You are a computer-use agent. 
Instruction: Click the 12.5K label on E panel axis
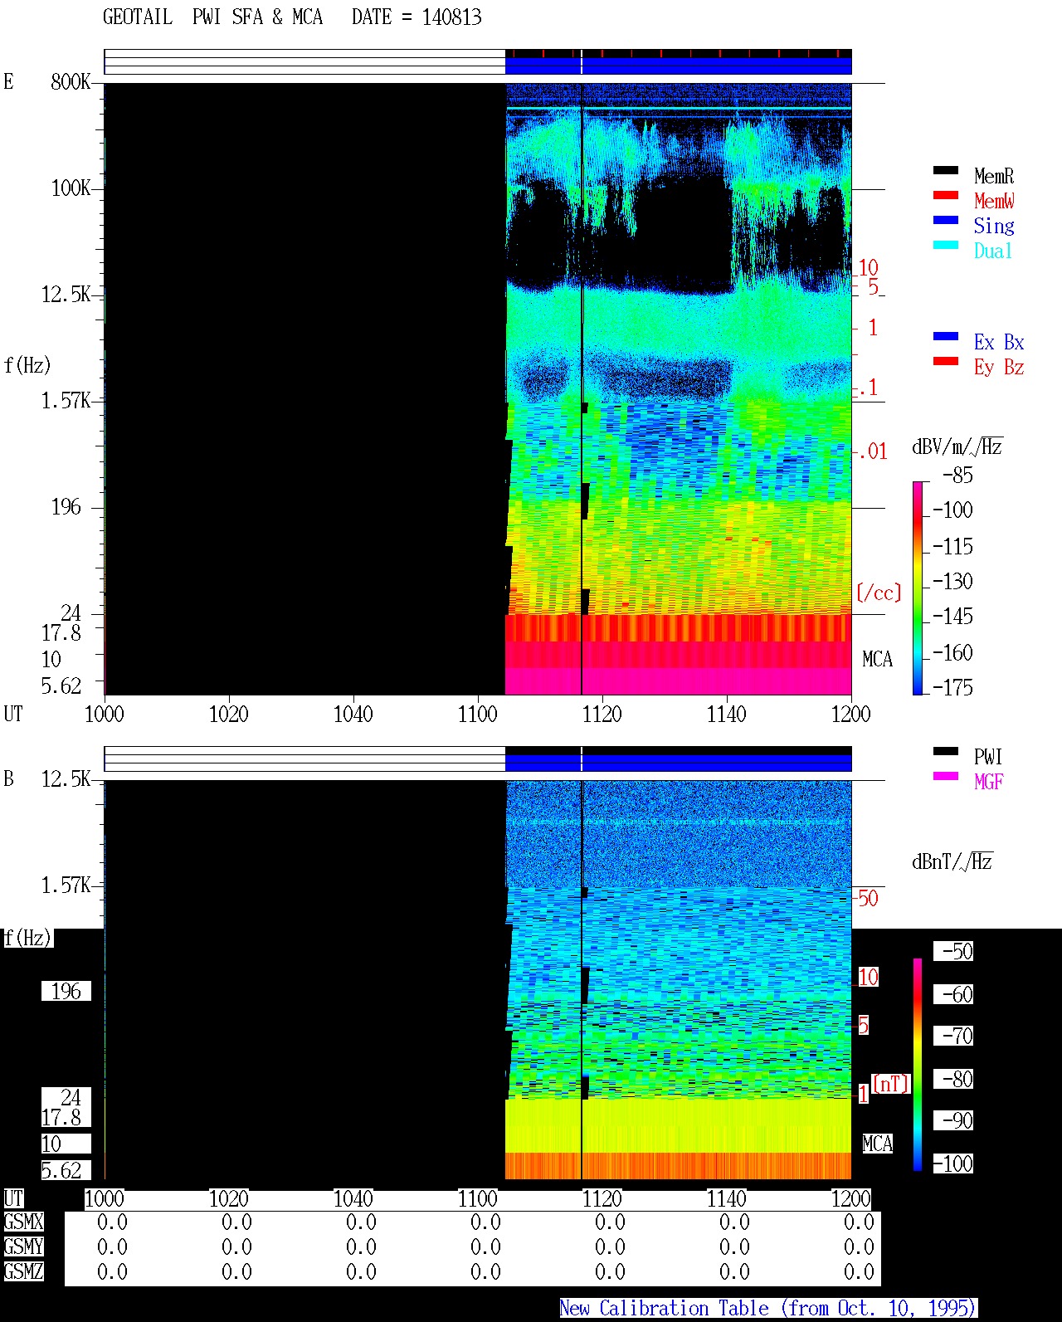point(66,294)
